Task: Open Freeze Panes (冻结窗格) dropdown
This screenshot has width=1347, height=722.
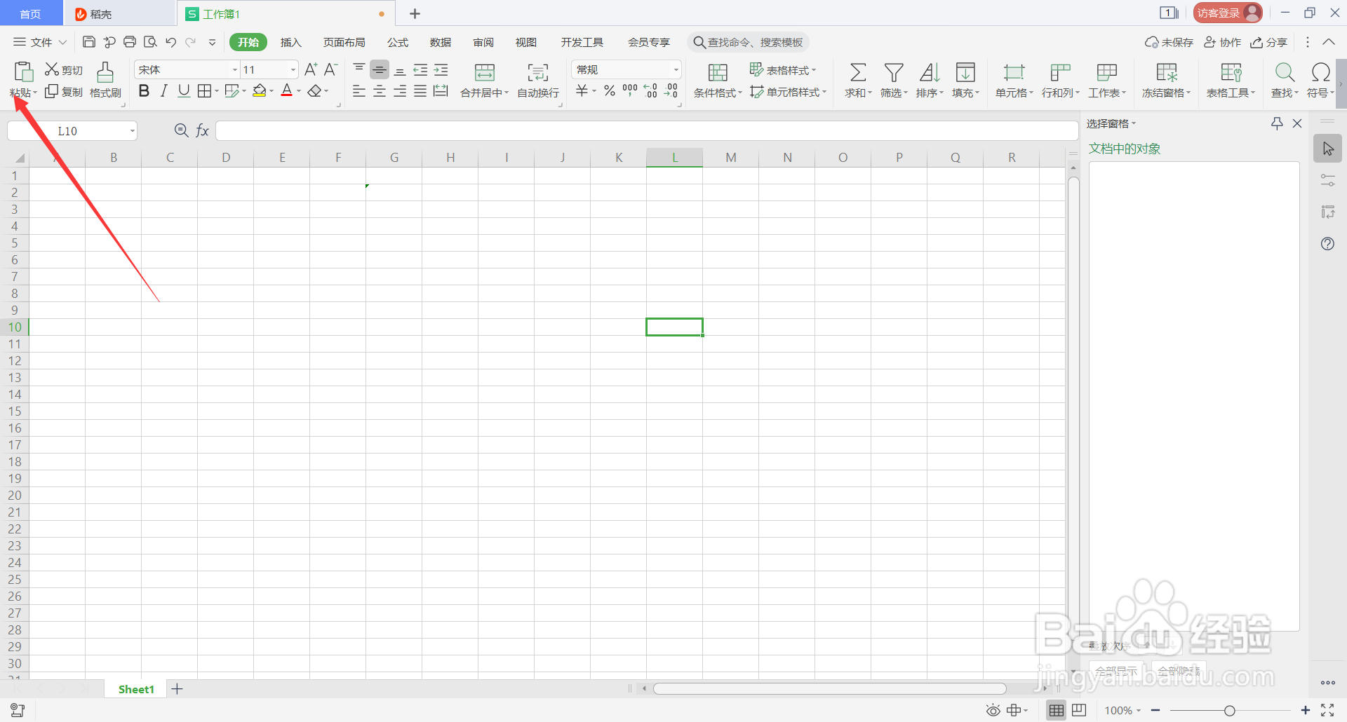Action: click(x=1166, y=93)
